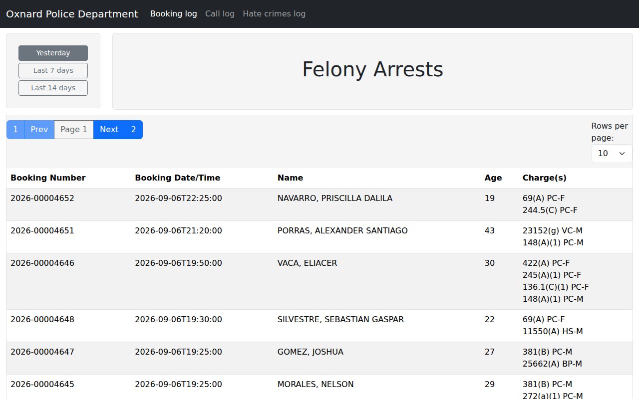Open the Call log page
Image resolution: width=639 pixels, height=399 pixels.
220,14
